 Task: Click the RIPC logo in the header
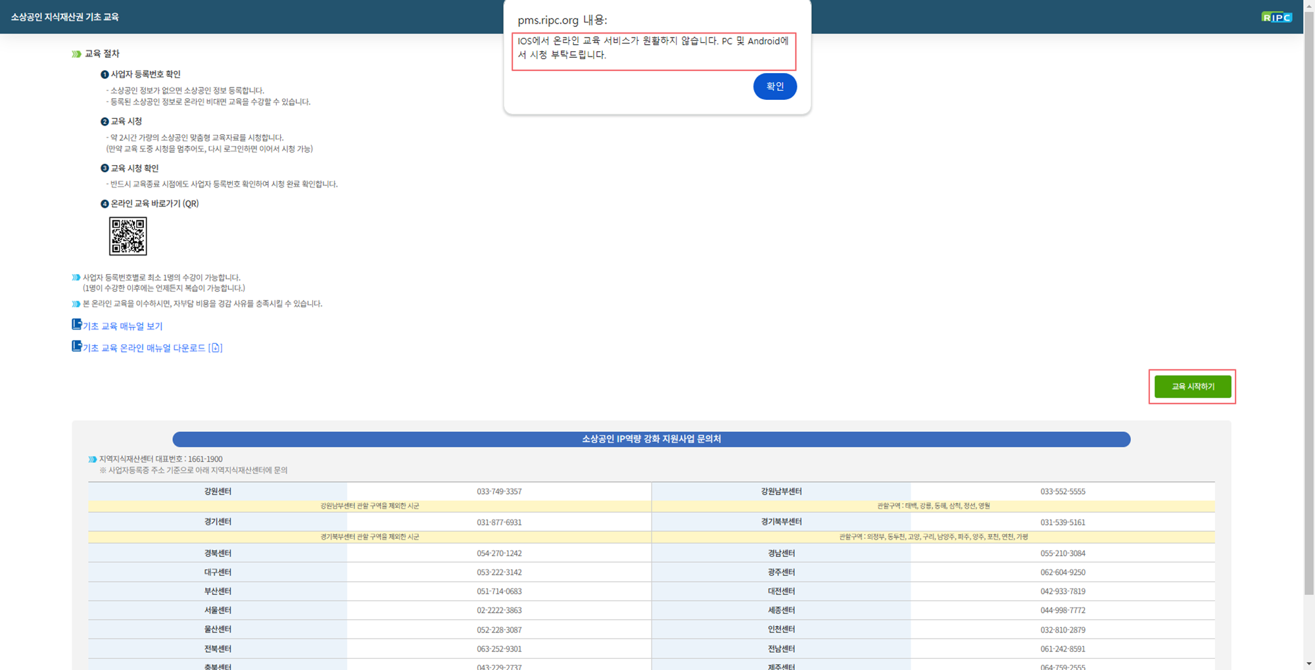click(x=1276, y=17)
